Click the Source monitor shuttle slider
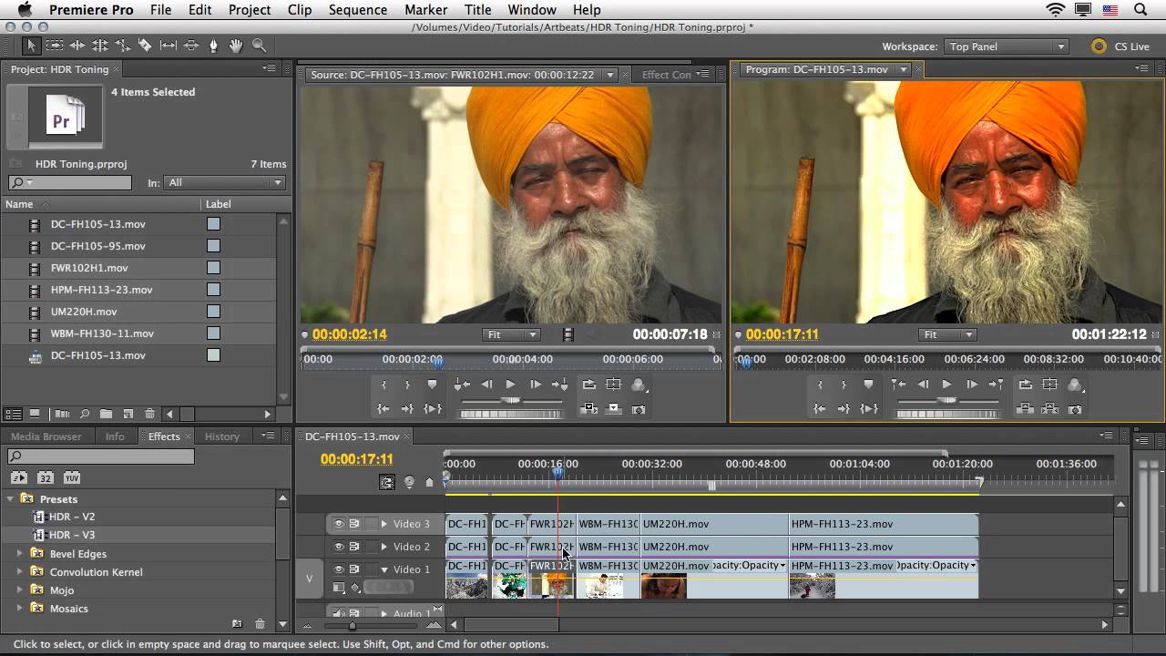The height and width of the screenshot is (656, 1166). pos(510,400)
